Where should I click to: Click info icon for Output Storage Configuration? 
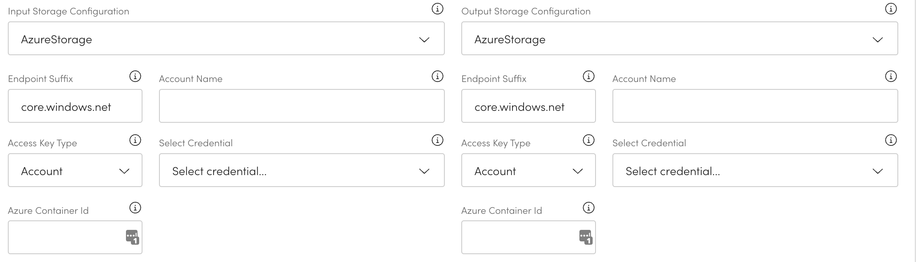(891, 9)
